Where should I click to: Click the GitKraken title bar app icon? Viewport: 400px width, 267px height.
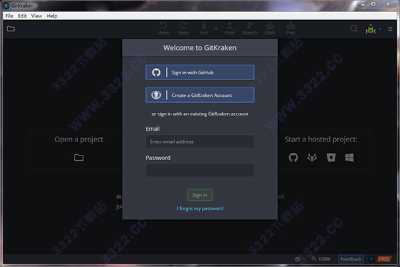(x=6, y=5)
